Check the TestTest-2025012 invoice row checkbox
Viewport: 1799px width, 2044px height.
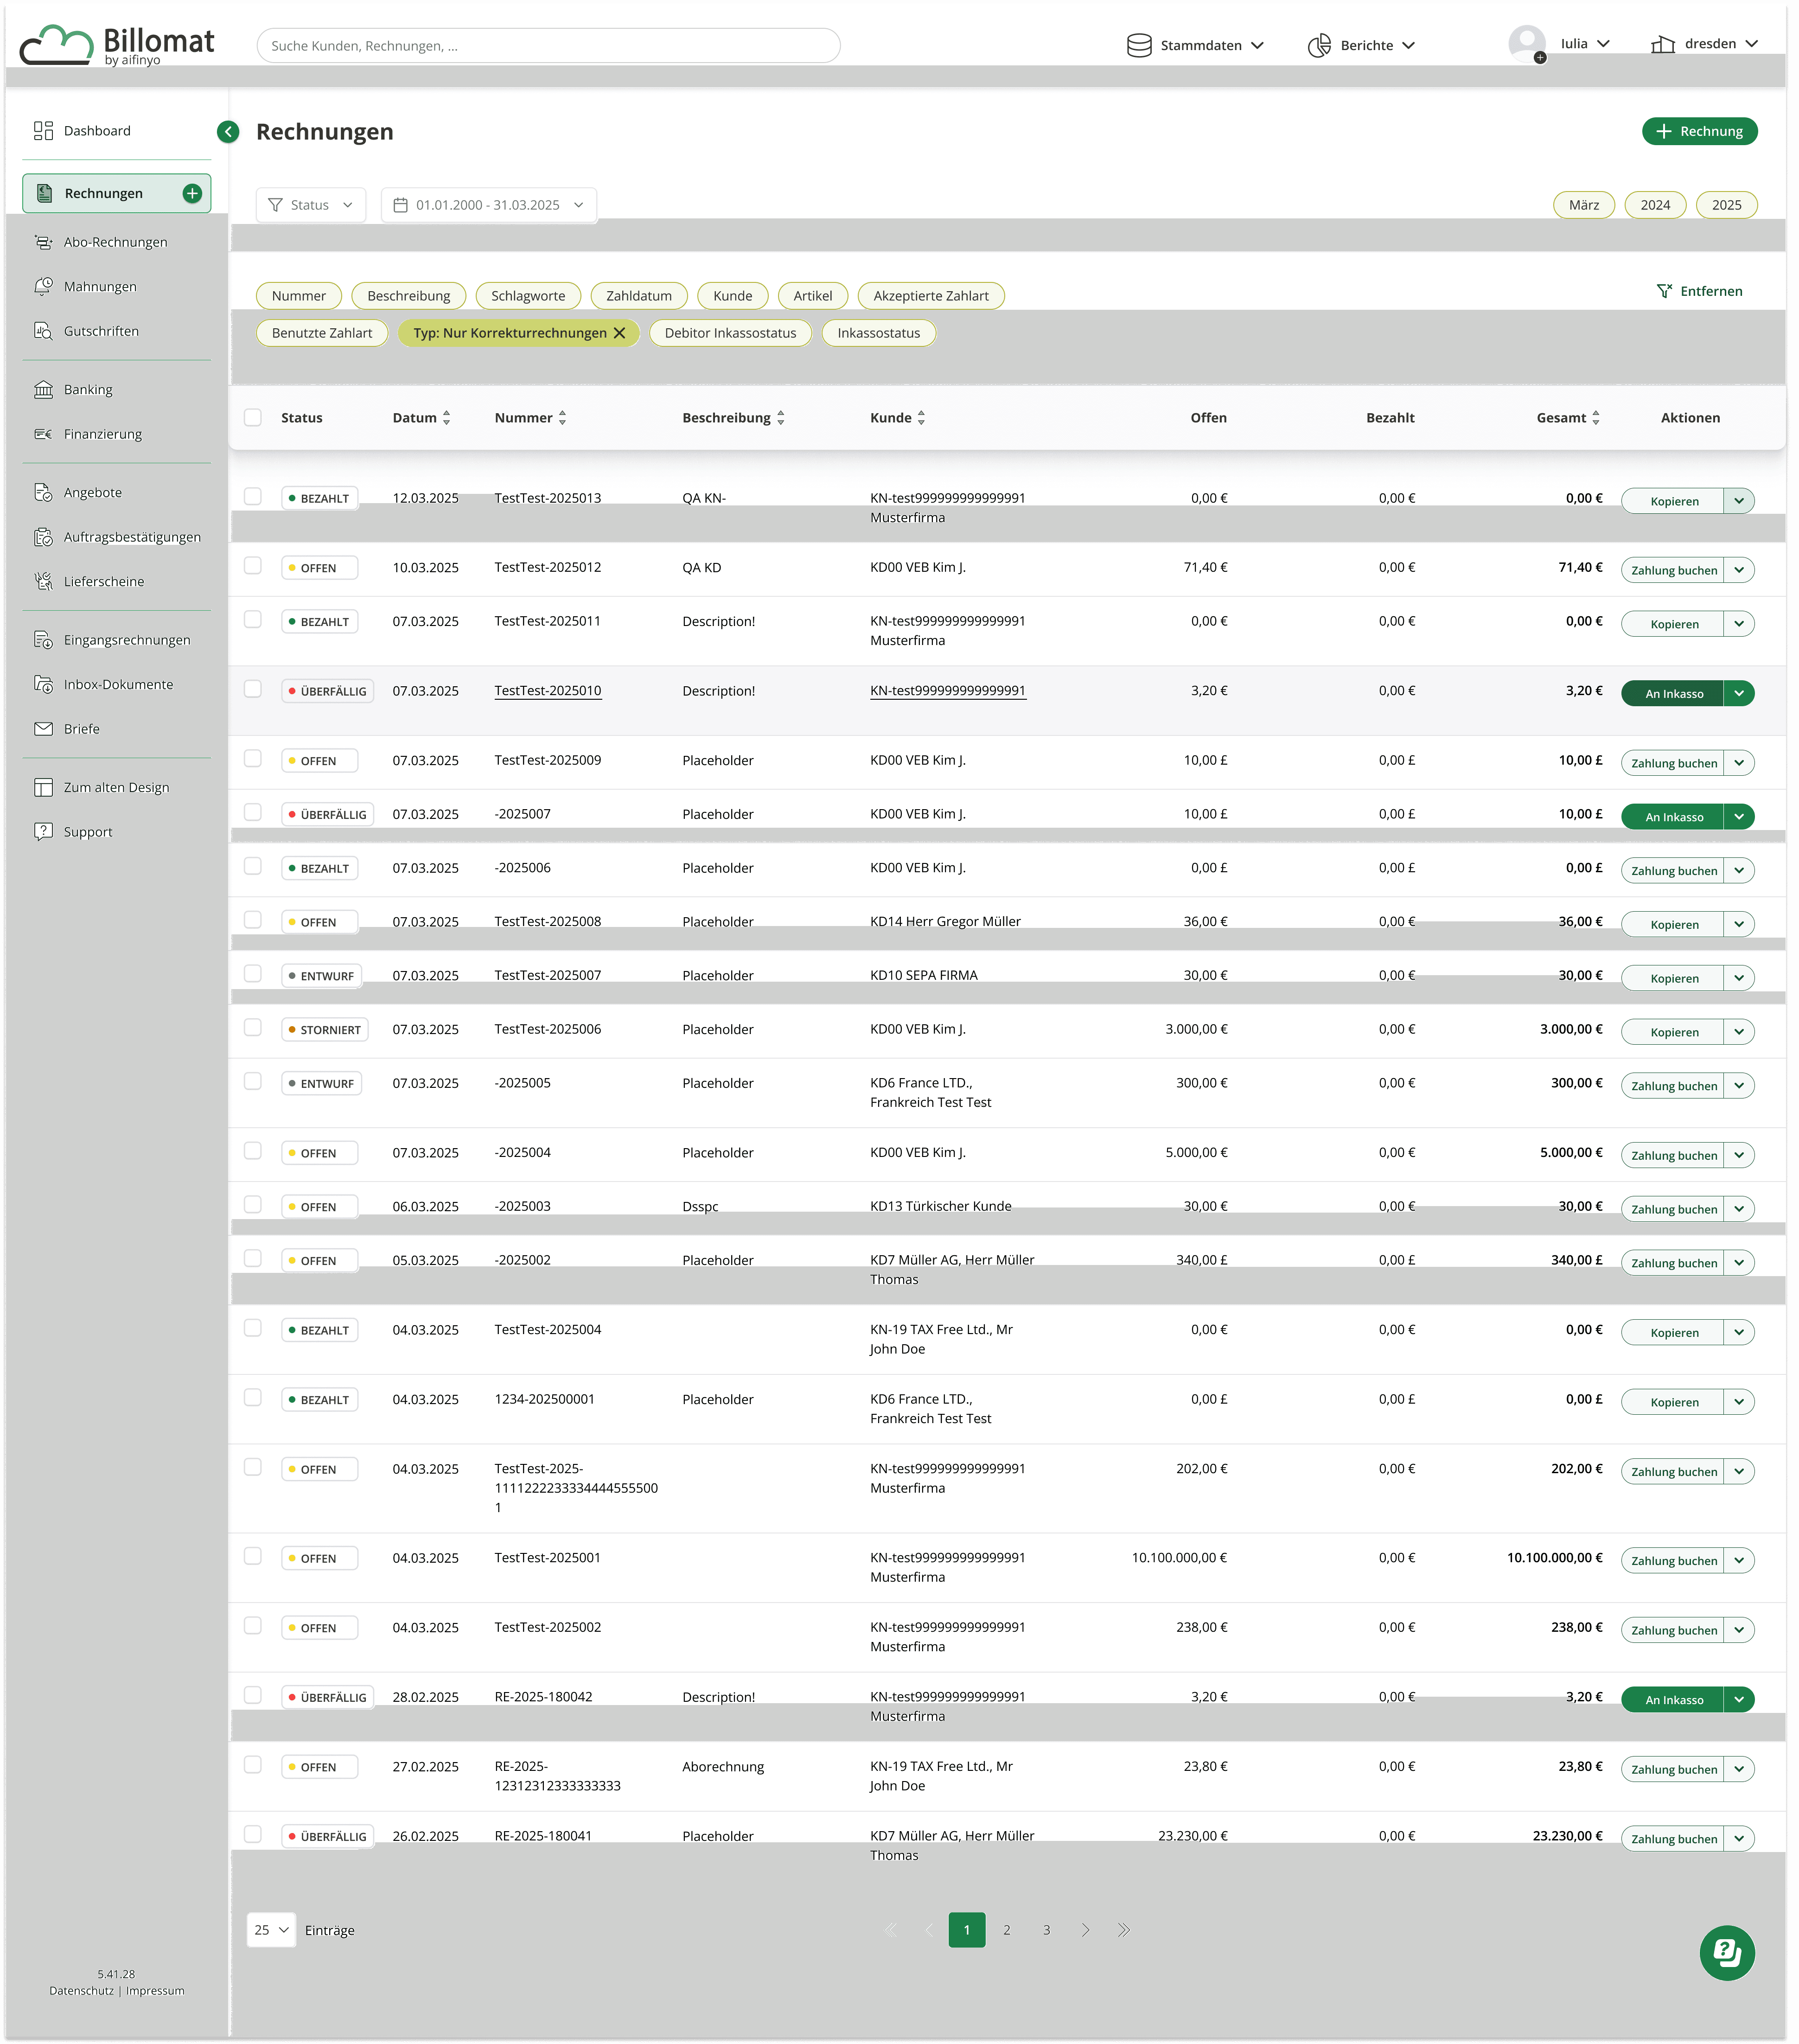253,566
